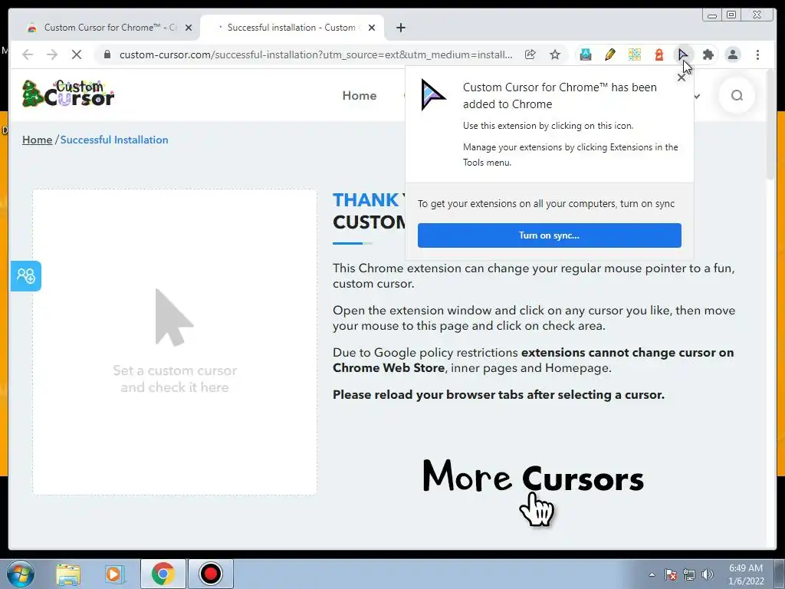Screen dimensions: 785x589
Task: Open the Extensions puzzle piece menu
Action: [708, 54]
